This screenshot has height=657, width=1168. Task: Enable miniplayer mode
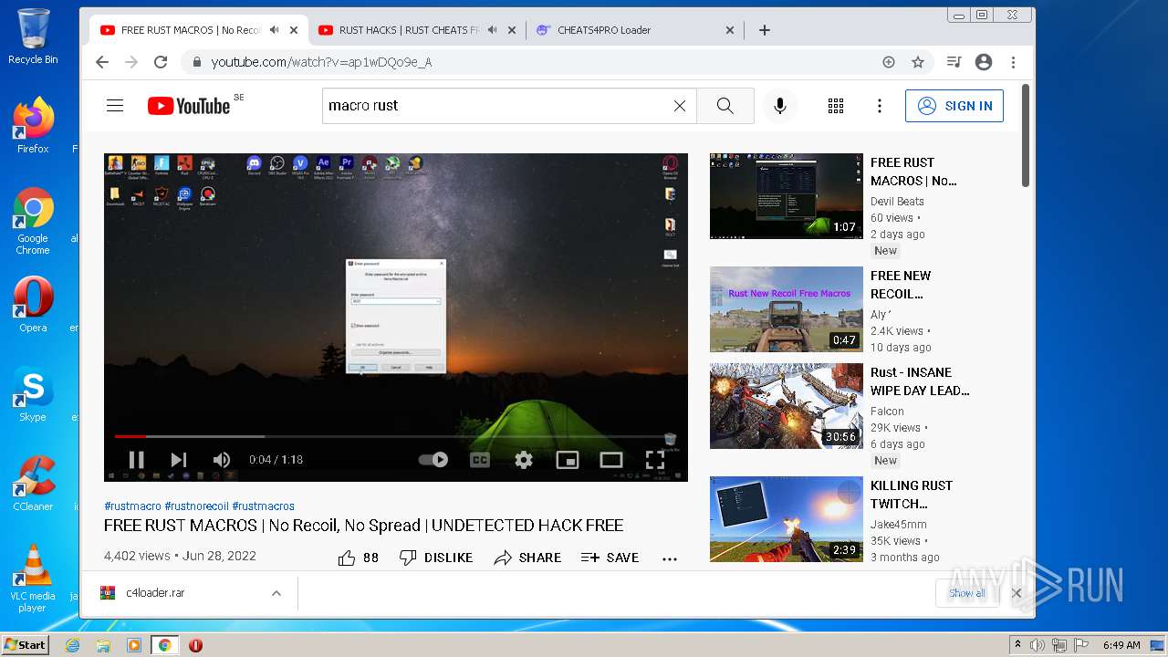pos(568,460)
